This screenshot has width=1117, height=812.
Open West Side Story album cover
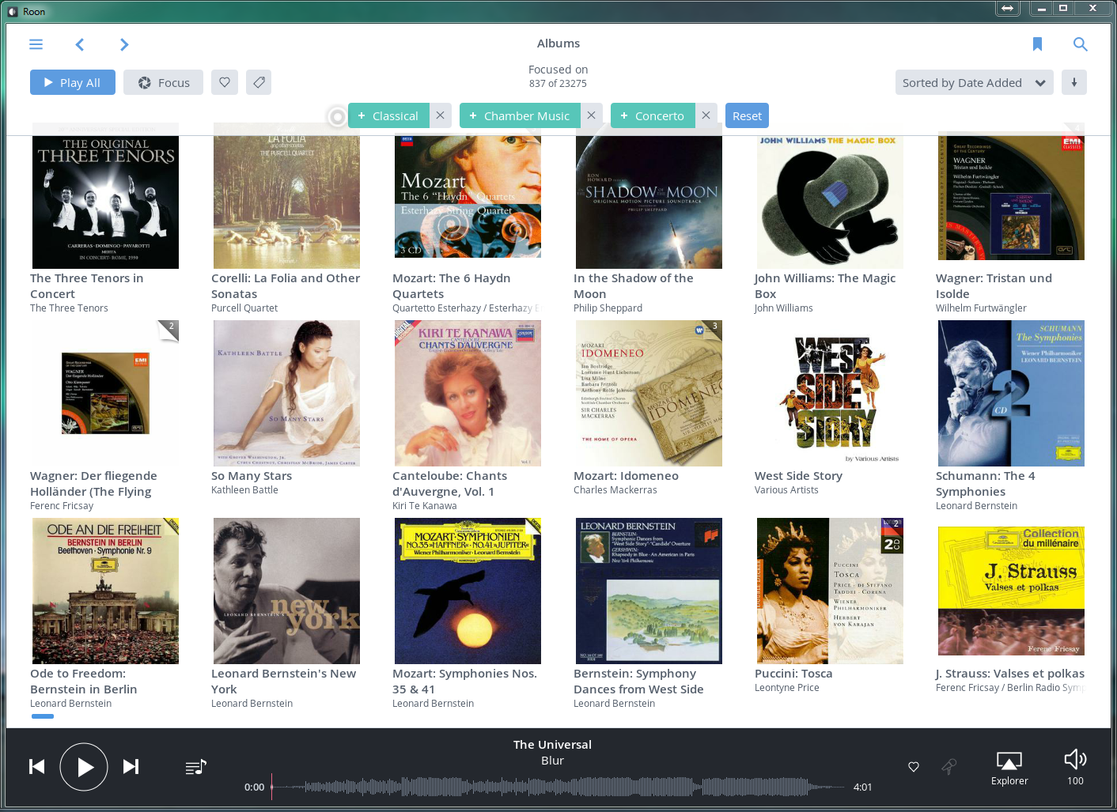830,393
